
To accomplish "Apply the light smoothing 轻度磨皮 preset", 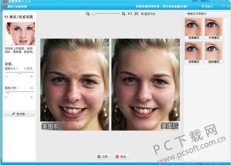I will coord(194,28).
